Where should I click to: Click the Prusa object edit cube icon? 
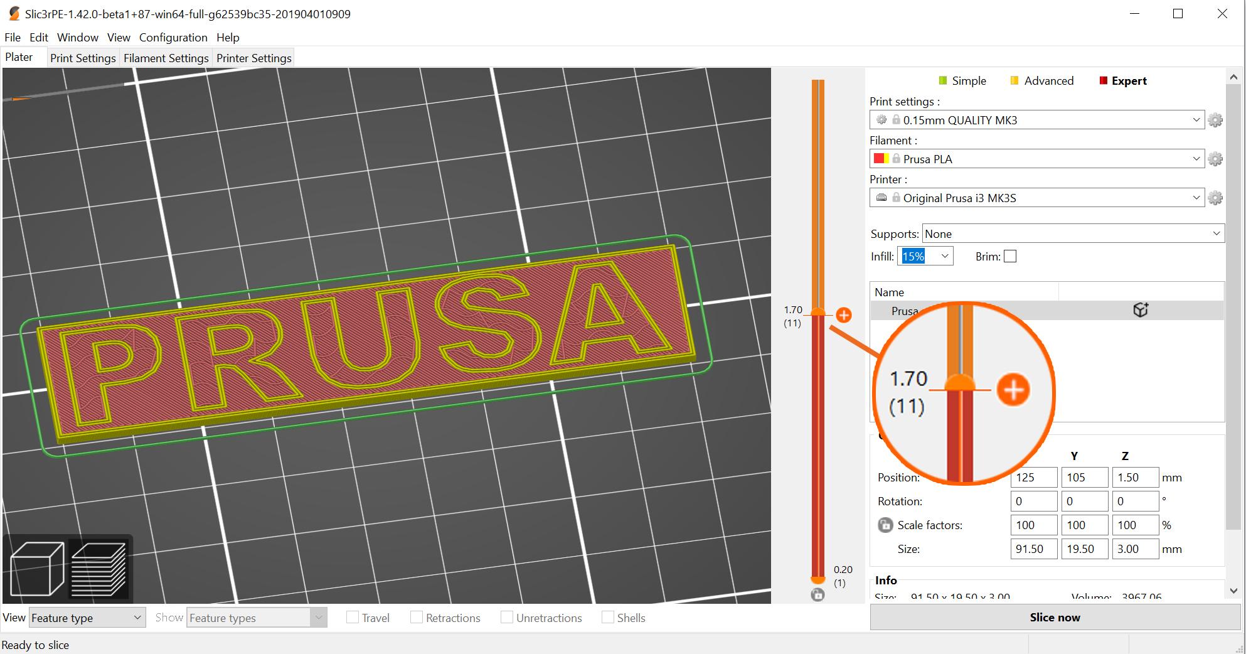1140,310
